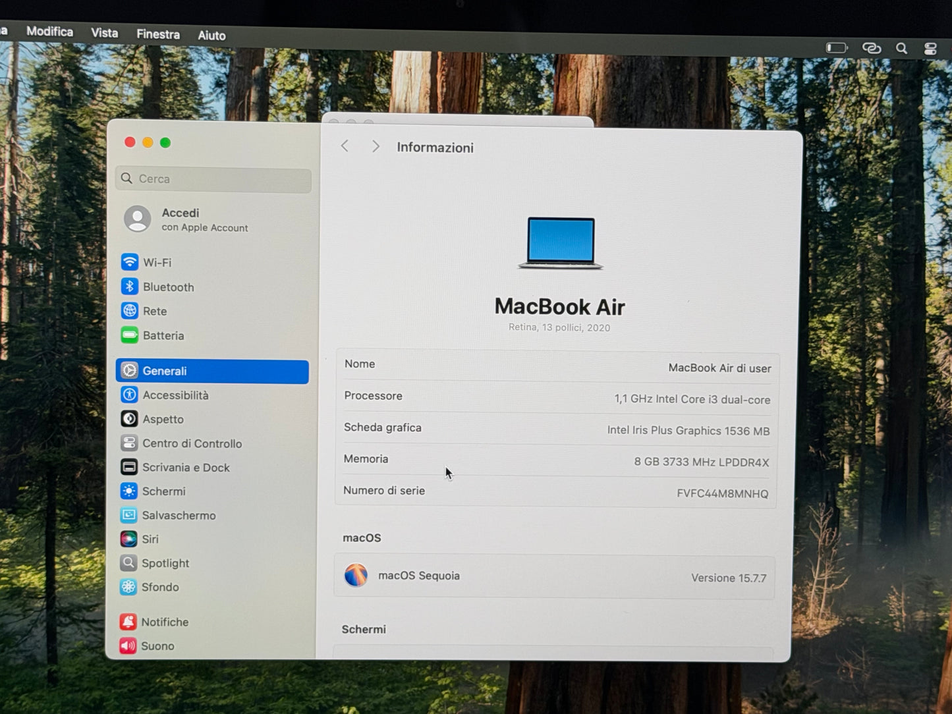This screenshot has height=714, width=952.
Task: Focus the Cerca search field
Action: coord(213,179)
